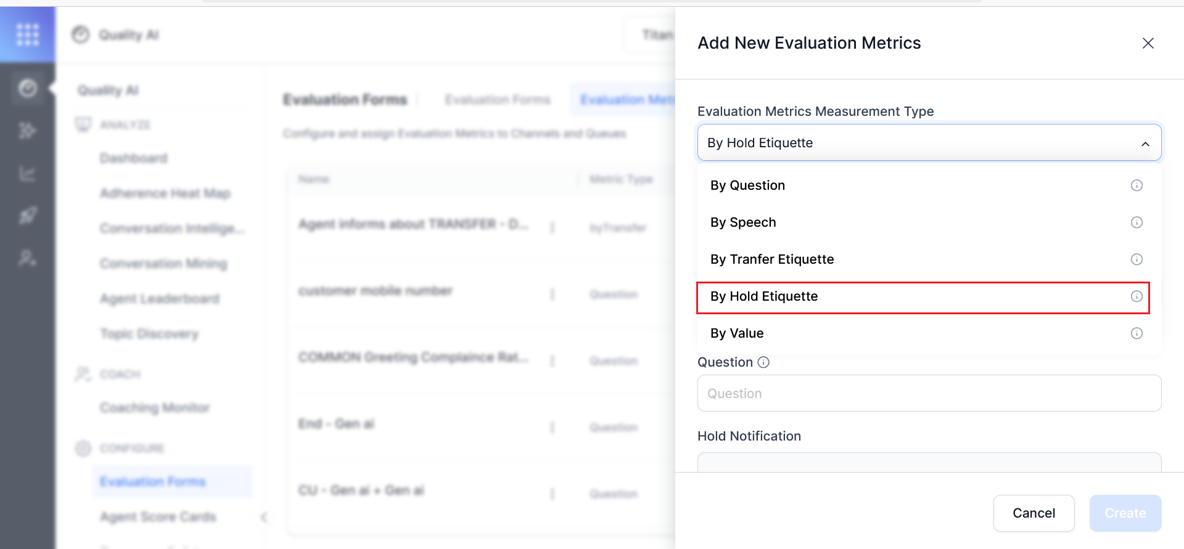Image resolution: width=1184 pixels, height=549 pixels.
Task: Open the Dashboard sidebar item
Action: pyautogui.click(x=134, y=158)
